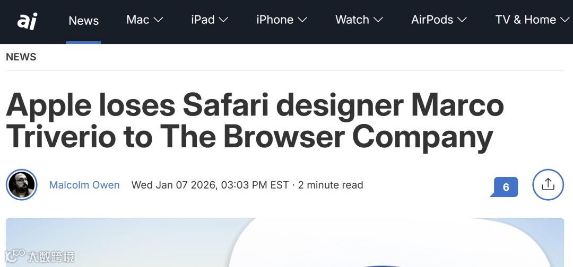Open the AirPods menu label
Screen dimensions: 573x267
point(432,20)
